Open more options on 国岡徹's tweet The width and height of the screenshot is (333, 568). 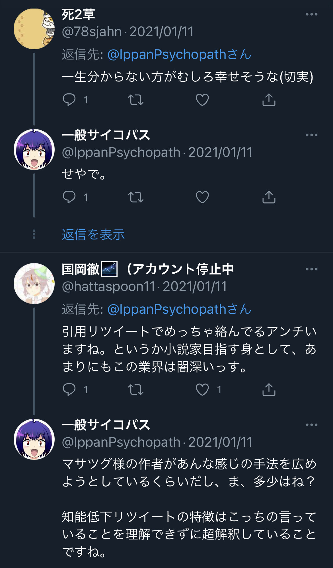311,269
